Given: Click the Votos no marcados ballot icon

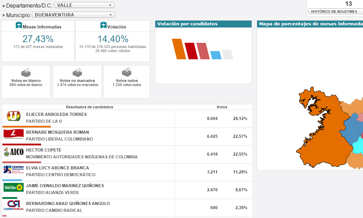Looking at the screenshot, I should coord(77,72).
